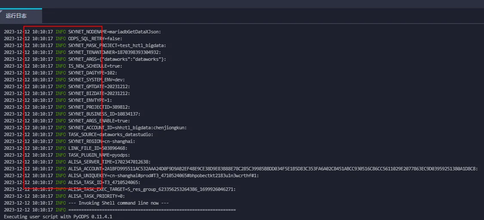Image resolution: width=484 pixels, height=220 pixels.
Task: Click the SKYNET_ARGS dataworks log line
Action: (117, 59)
